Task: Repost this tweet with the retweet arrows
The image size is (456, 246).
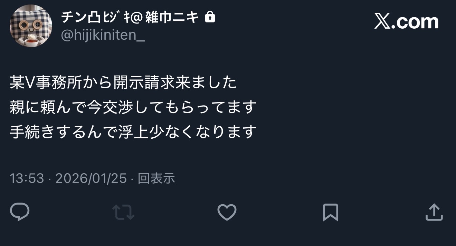Action: point(123,212)
